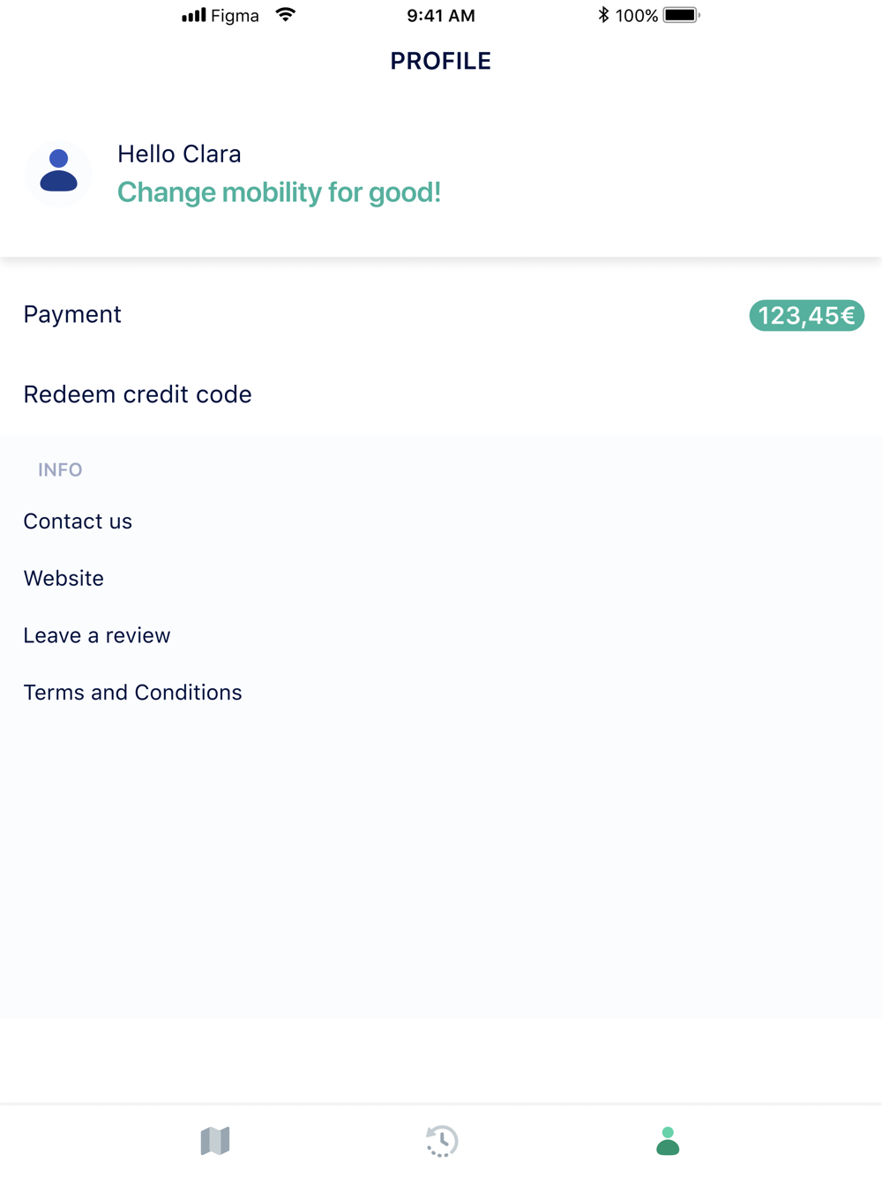Tap the cellular signal bars icon

click(193, 15)
